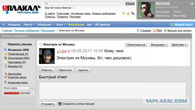Expand the 'Общение' dropdown menu
This screenshot has height=110, width=195.
point(45,24)
